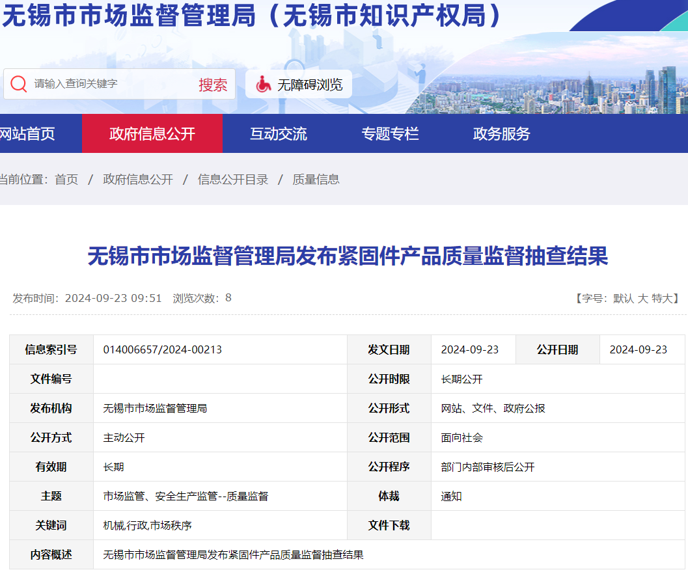The image size is (688, 572).
Task: Set font size to 大
Action: click(x=643, y=299)
